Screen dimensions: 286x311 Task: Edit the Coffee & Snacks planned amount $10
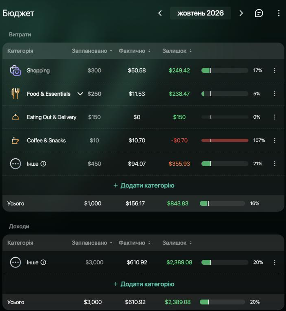click(x=94, y=140)
